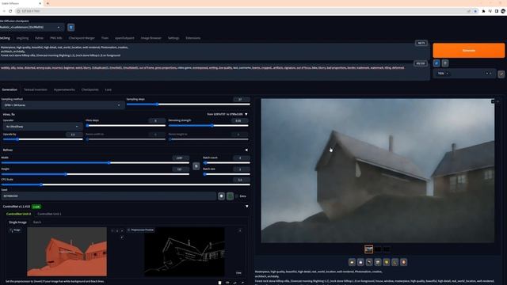Click the ControlNet webcam icon
Image resolution: width=507 pixels, height=285 pixels.
pos(227,283)
